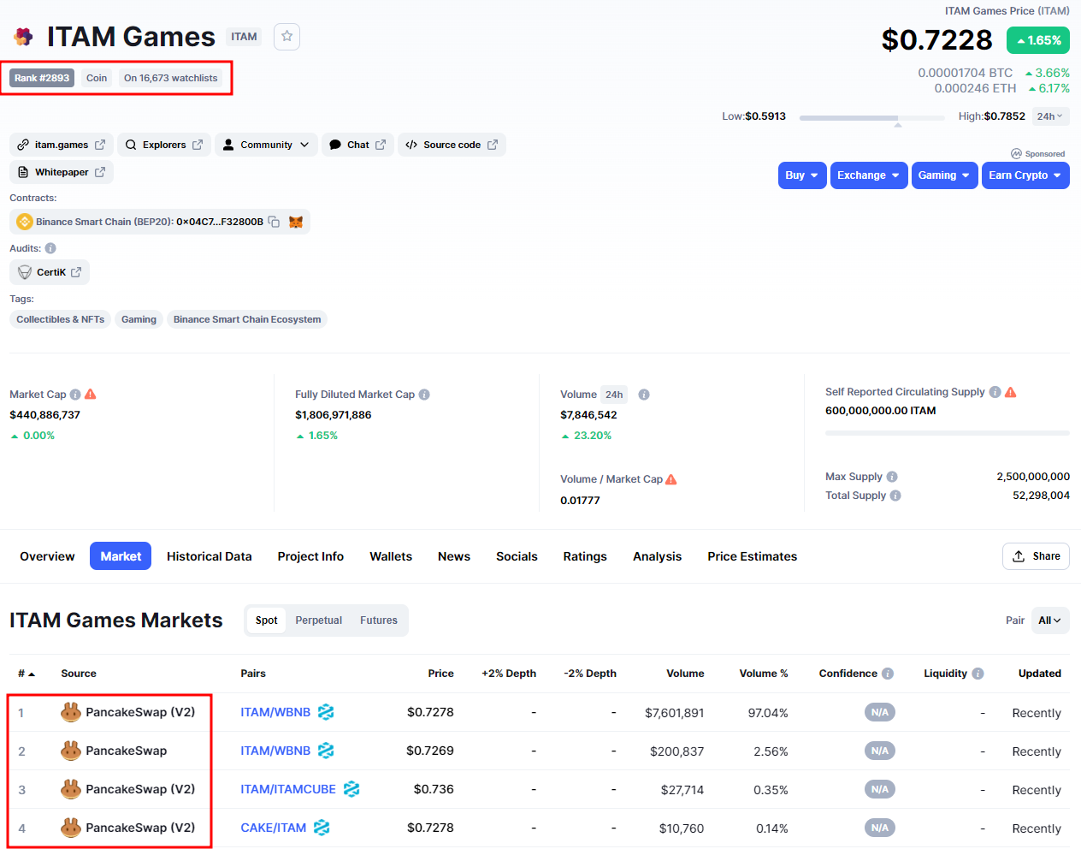Open the Explorers link
1081x855 pixels.
click(164, 145)
